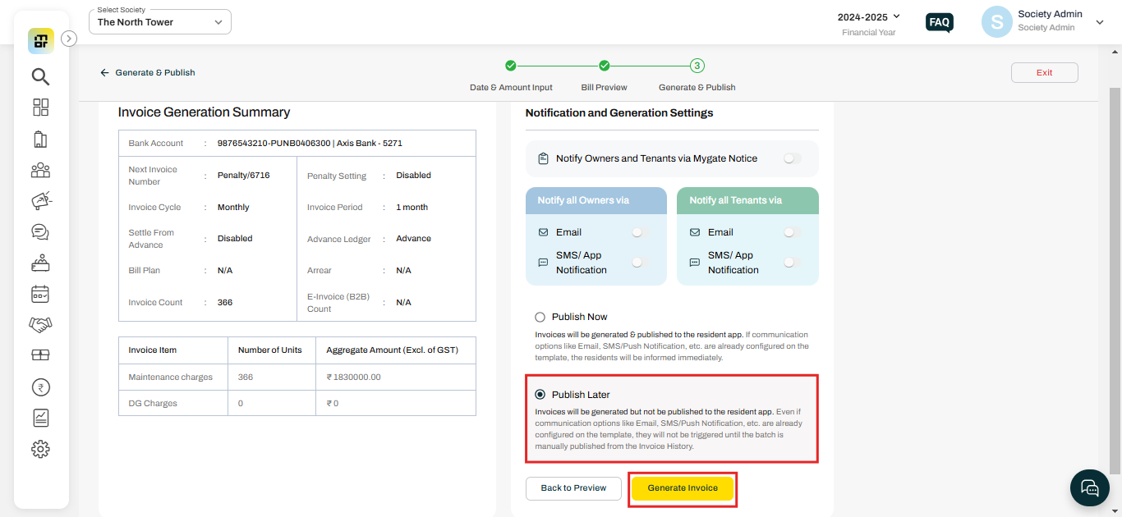Open the Select Society dropdown
The width and height of the screenshot is (1122, 517).
coord(160,22)
